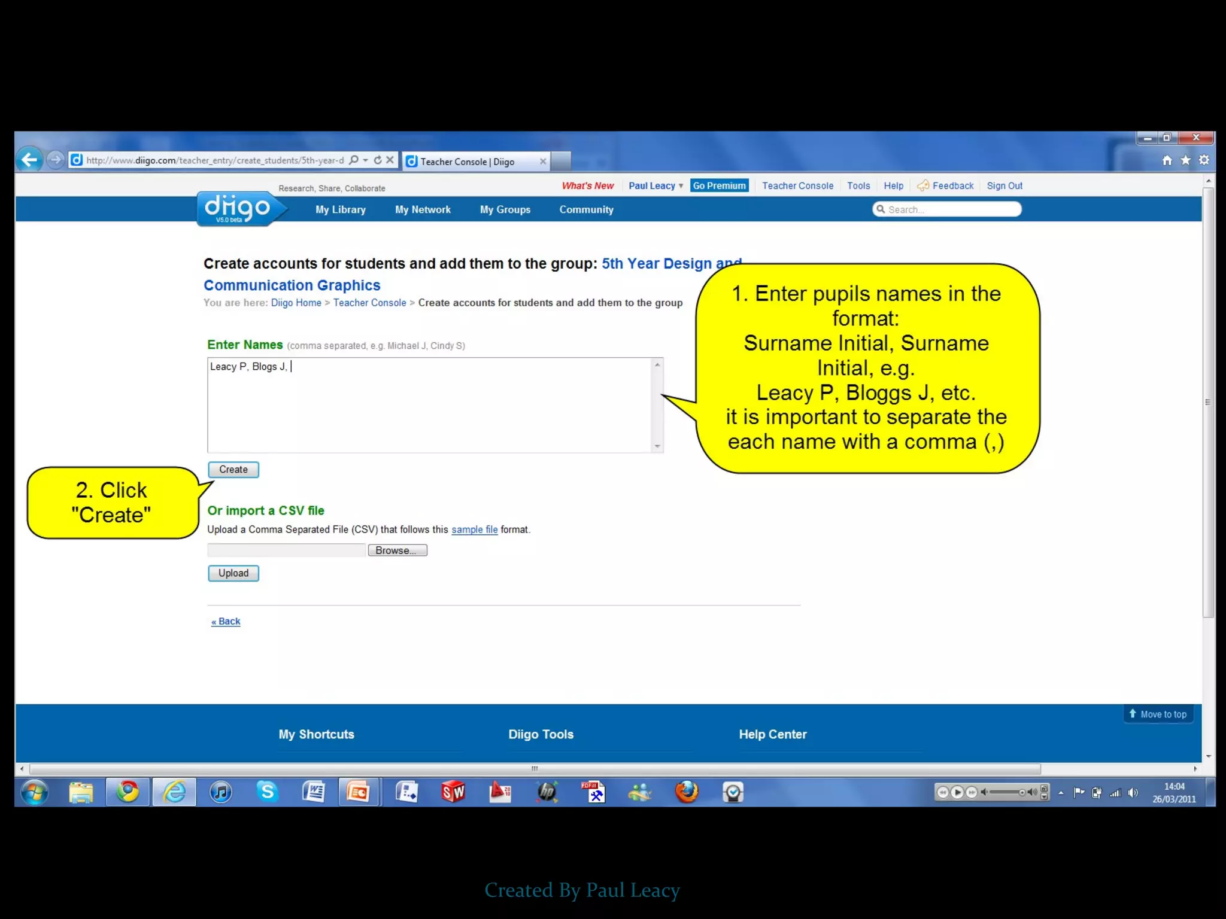Open Google Chrome from taskbar

pos(128,792)
